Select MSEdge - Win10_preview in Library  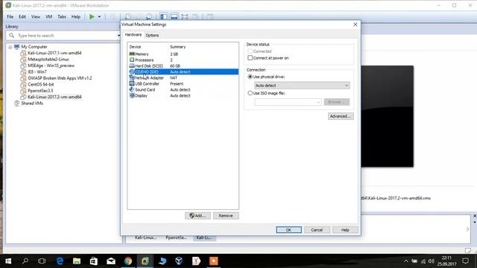[51, 66]
